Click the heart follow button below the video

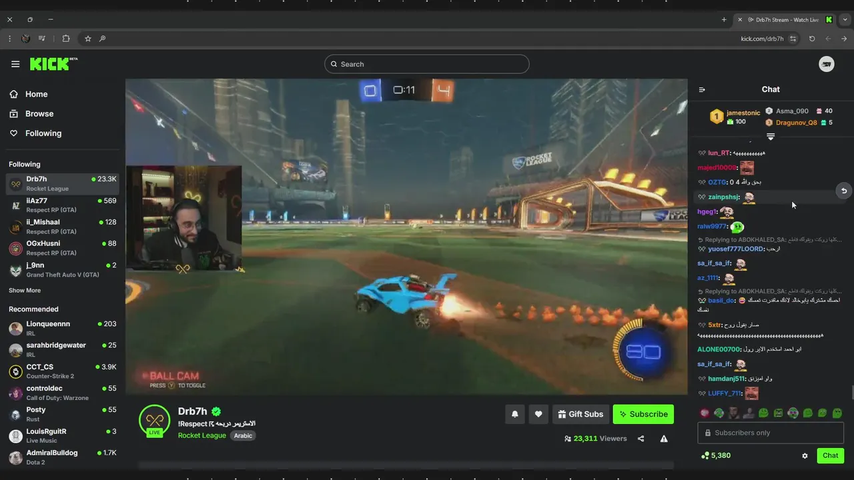pos(538,414)
